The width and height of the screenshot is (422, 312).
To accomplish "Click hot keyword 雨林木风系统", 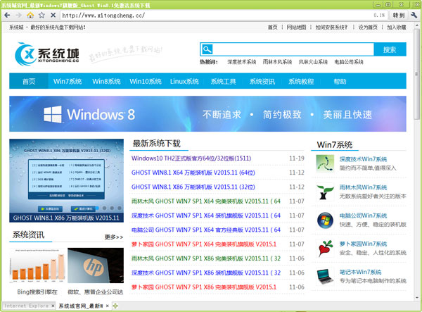I will (277, 62).
